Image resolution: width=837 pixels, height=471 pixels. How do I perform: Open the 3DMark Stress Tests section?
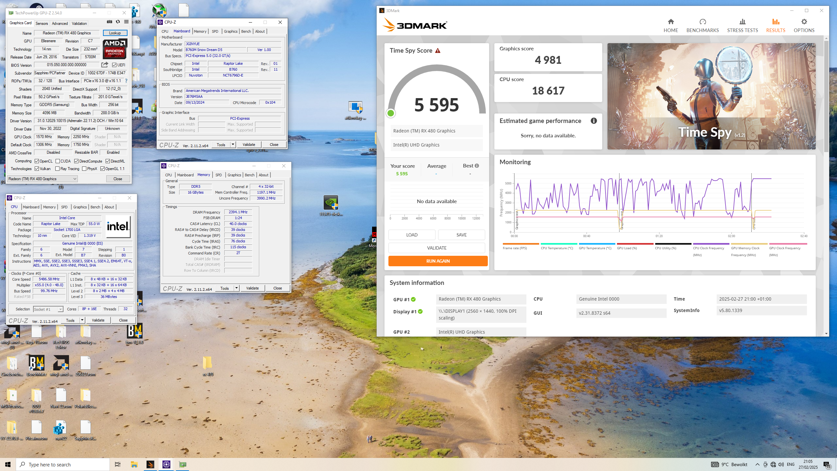coord(742,26)
